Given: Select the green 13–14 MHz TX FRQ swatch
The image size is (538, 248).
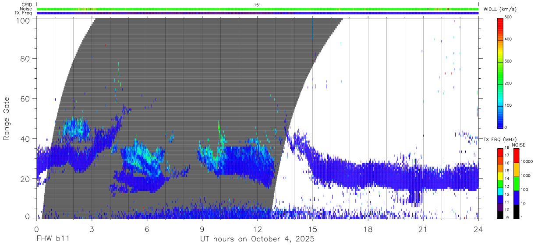Looking at the screenshot, I should (500, 184).
